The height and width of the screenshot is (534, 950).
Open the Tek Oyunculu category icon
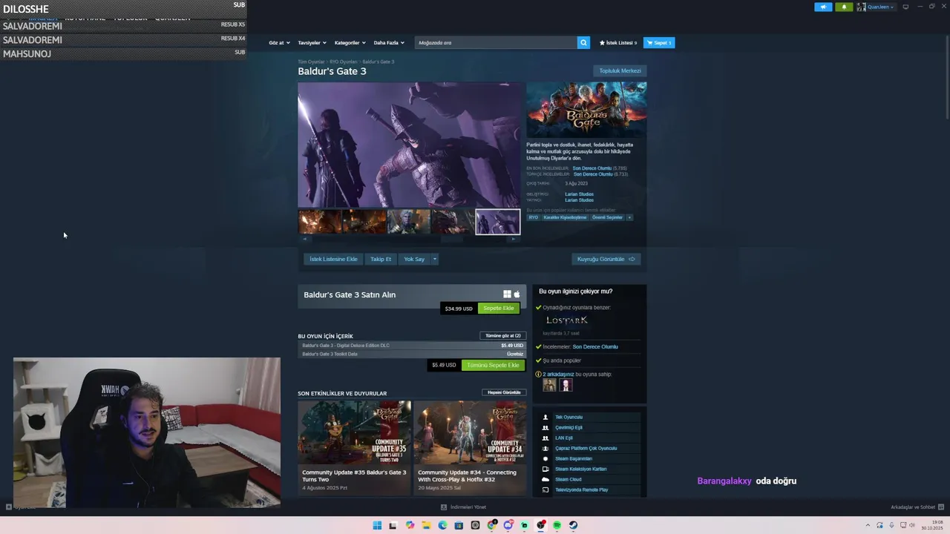point(546,417)
